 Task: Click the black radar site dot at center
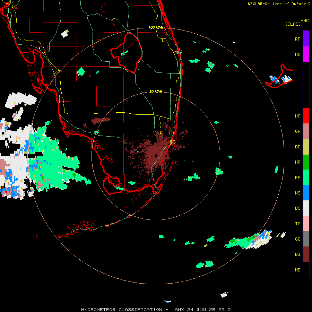pos(156,156)
